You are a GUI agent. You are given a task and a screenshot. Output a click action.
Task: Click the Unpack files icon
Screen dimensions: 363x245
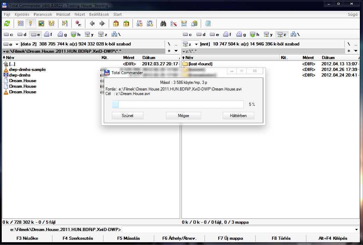[126, 23]
